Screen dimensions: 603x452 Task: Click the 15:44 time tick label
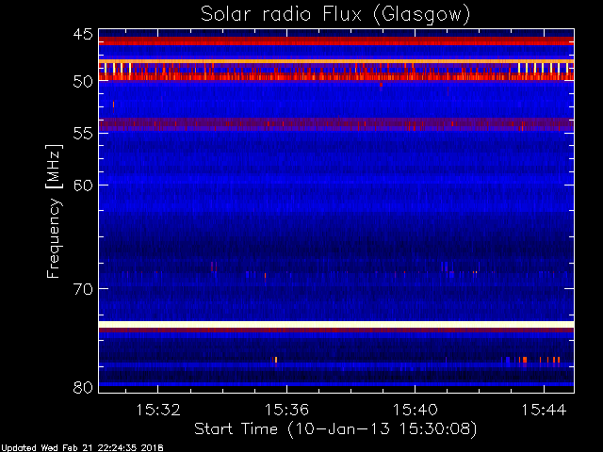[544, 410]
